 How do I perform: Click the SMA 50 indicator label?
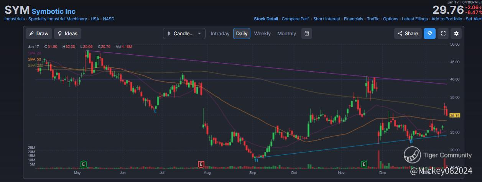(35, 59)
